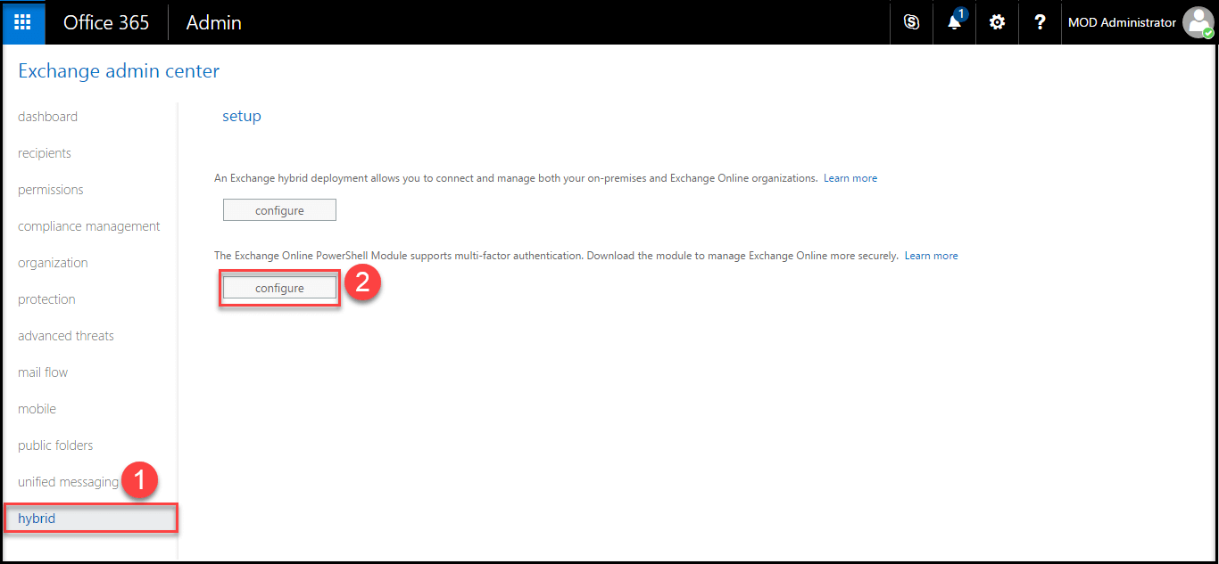Show the notification badge count
The width and height of the screenshot is (1219, 564).
coord(961,14)
